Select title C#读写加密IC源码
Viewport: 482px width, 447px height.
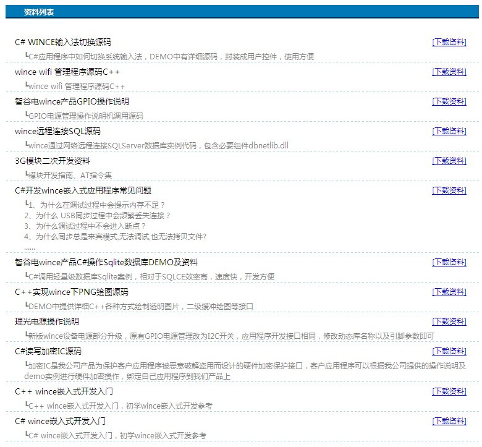click(x=48, y=351)
